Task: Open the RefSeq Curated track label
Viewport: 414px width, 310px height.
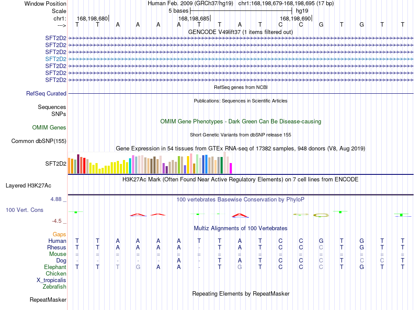Action: click(46, 93)
